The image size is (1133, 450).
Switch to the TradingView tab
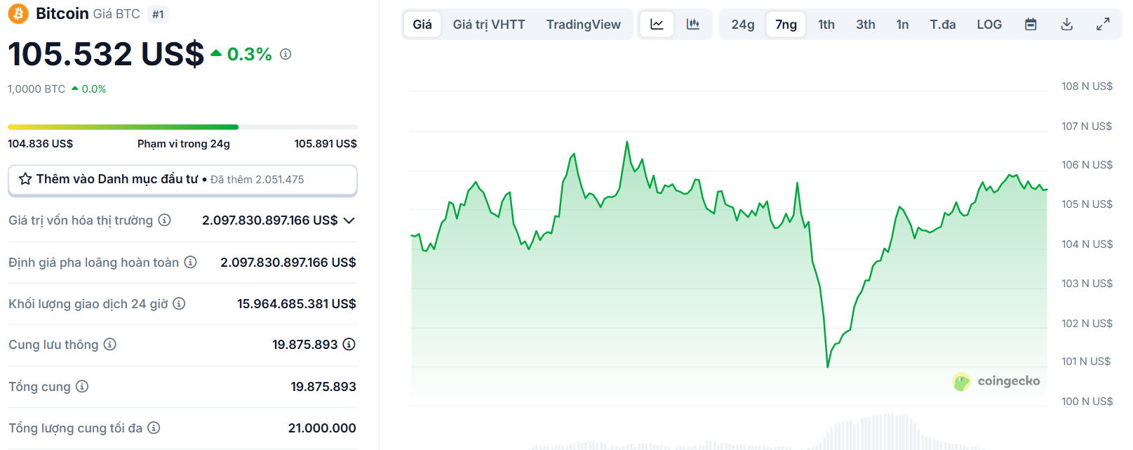(584, 25)
